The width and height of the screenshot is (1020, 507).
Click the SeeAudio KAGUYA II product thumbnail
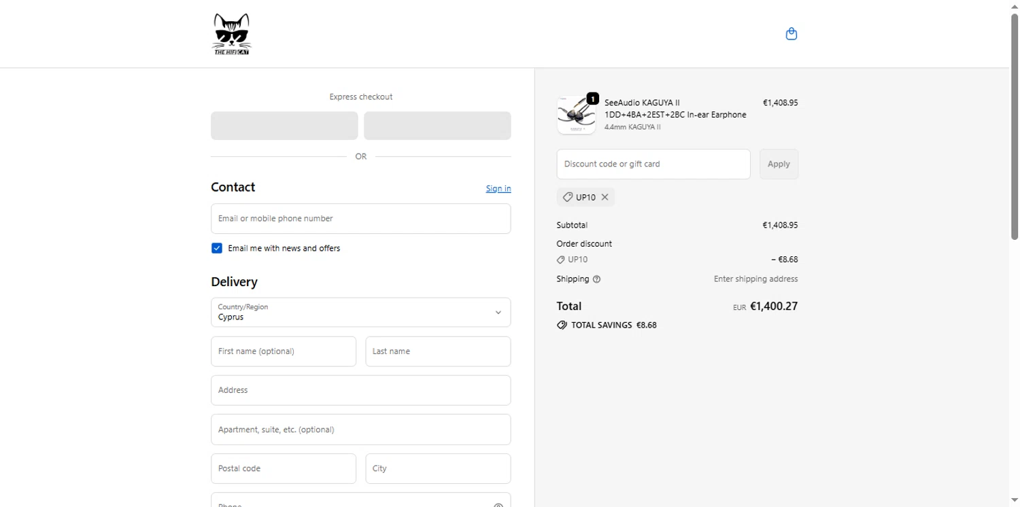coord(577,115)
